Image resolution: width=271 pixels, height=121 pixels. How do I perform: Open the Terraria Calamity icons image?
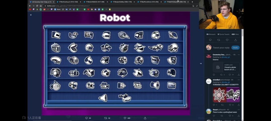tap(226, 95)
